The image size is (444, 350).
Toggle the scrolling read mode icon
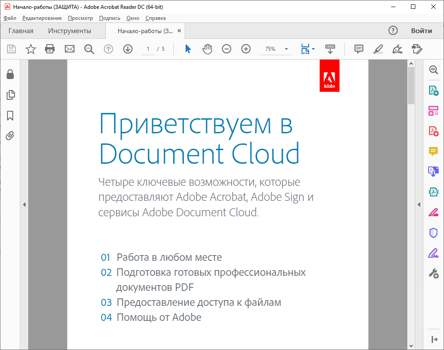pyautogui.click(x=330, y=49)
